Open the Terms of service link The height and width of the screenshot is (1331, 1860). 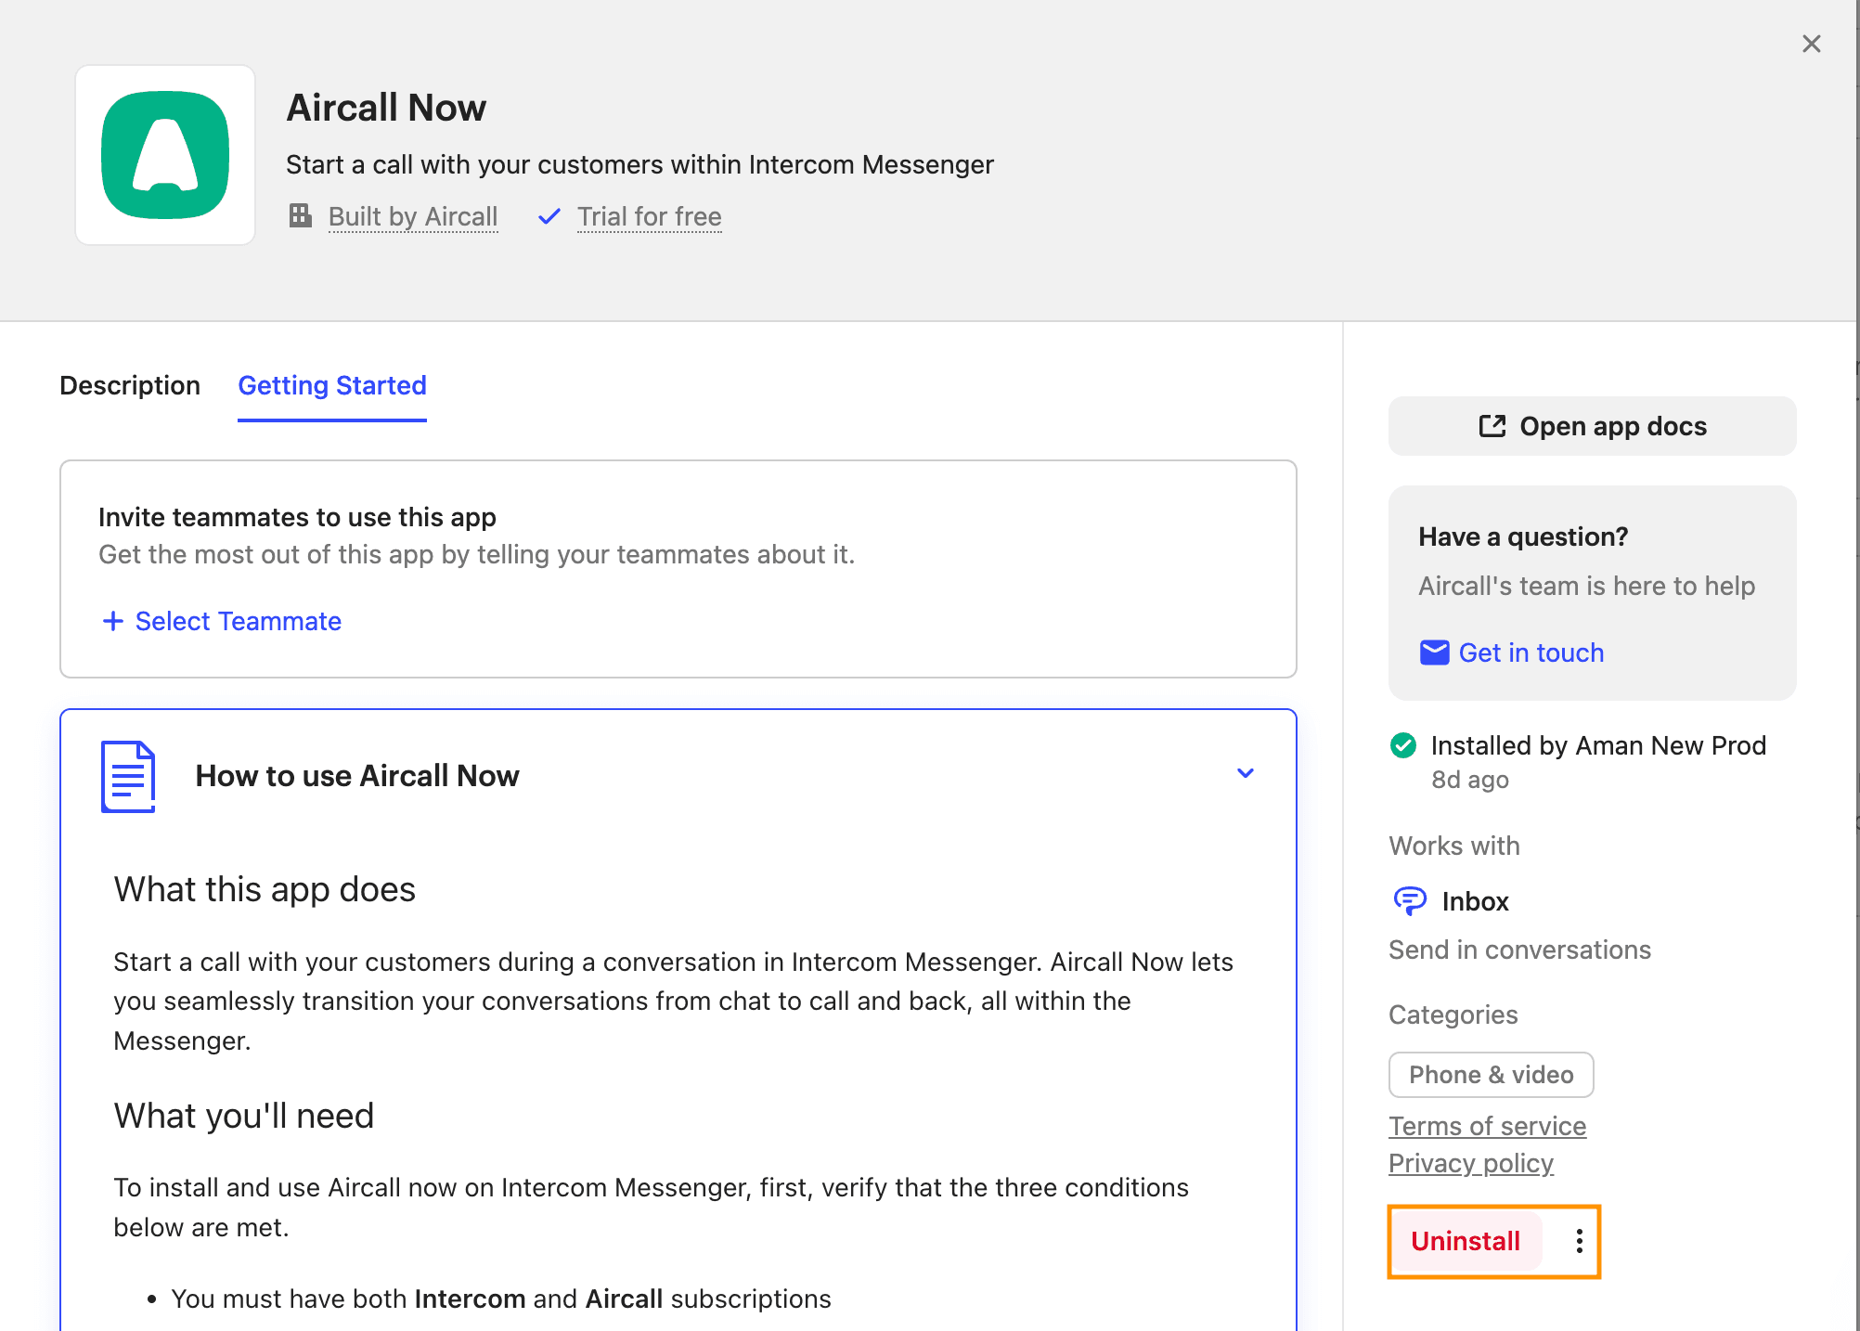click(x=1487, y=1126)
